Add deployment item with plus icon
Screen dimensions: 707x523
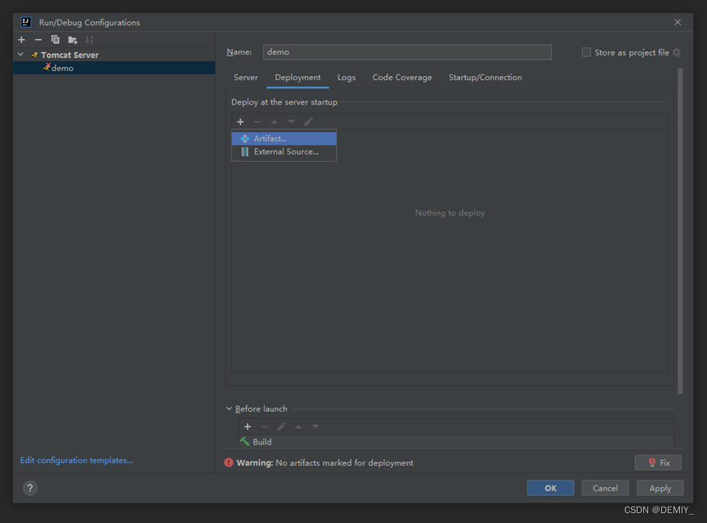pos(240,122)
